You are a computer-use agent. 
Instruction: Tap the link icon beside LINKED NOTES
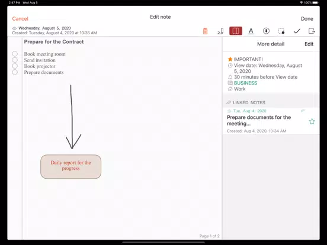[229, 102]
